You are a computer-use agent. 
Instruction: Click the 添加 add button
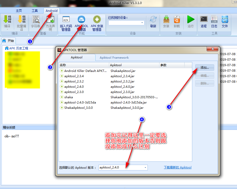(204, 68)
